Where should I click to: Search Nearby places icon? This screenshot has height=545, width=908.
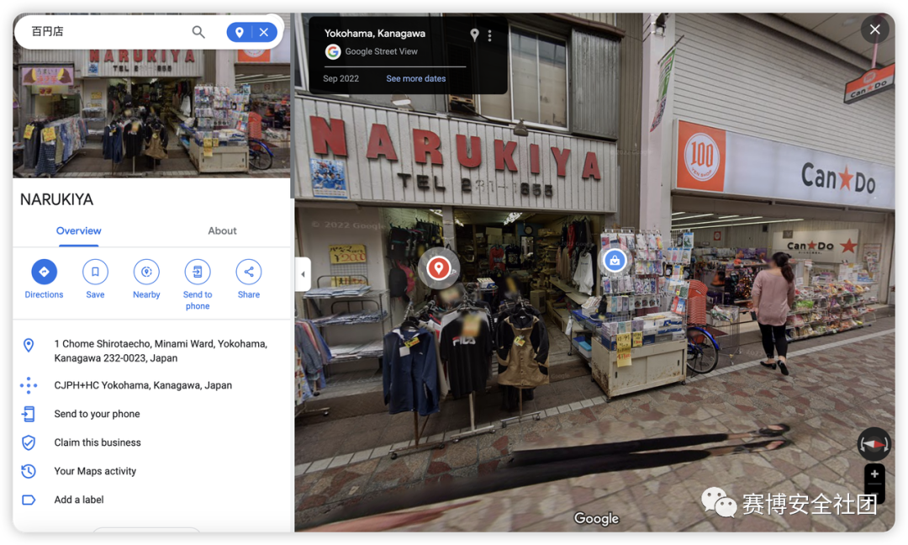point(146,272)
